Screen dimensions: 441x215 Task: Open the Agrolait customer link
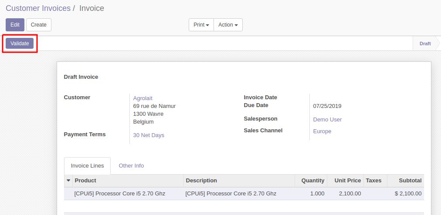tap(142, 98)
